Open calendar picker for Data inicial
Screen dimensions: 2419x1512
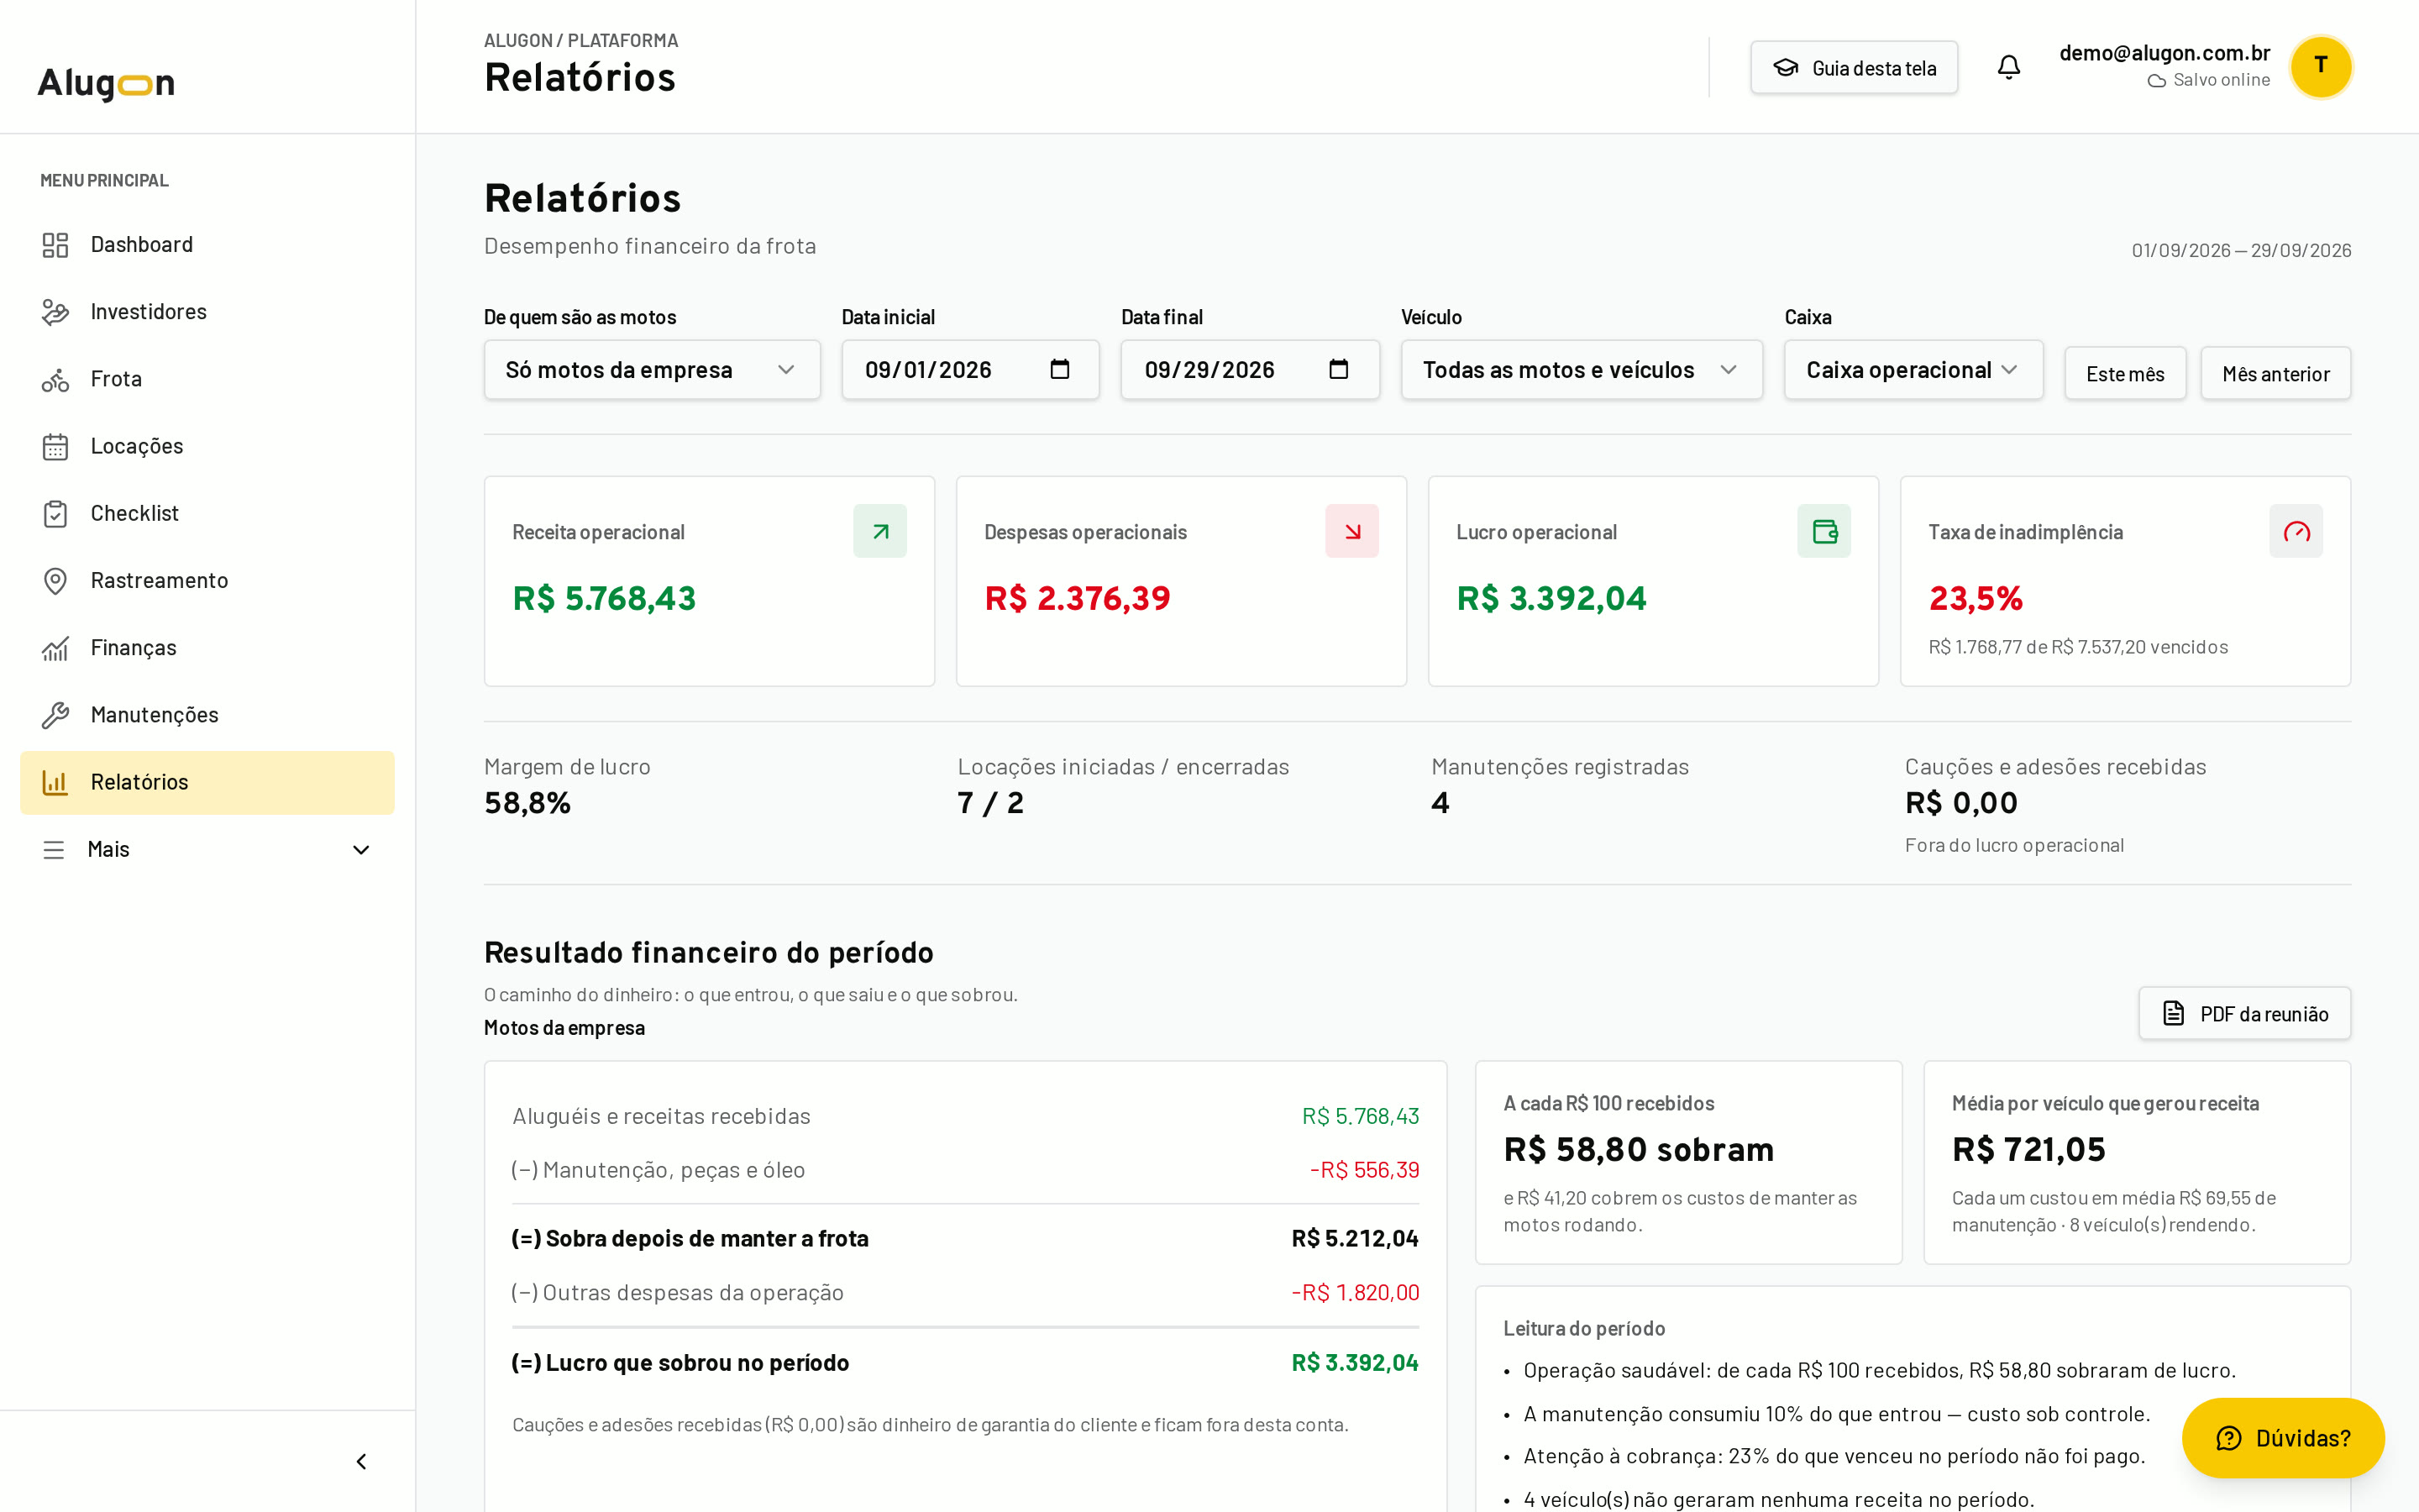click(x=1059, y=369)
